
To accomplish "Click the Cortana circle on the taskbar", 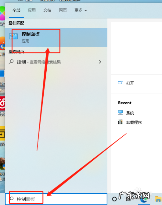I will [x=114, y=199].
